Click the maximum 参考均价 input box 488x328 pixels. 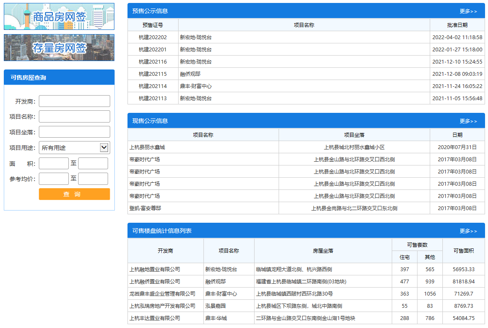(x=93, y=179)
